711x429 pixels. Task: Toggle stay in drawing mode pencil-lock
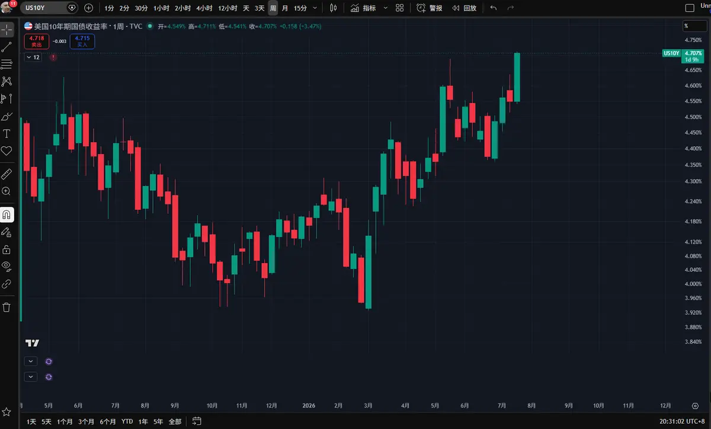pyautogui.click(x=7, y=232)
